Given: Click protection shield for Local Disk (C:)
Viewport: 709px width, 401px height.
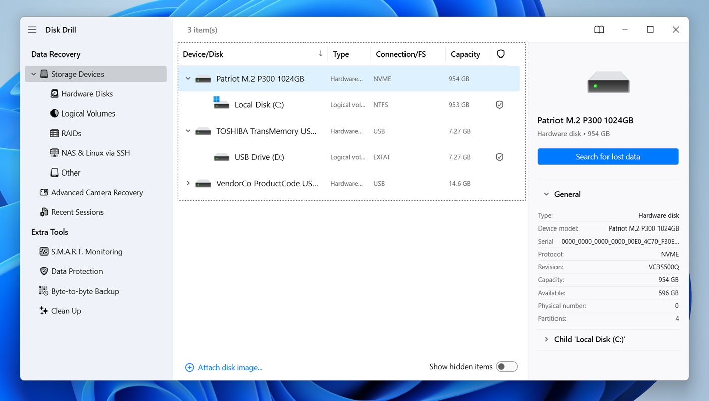Looking at the screenshot, I should [x=499, y=105].
